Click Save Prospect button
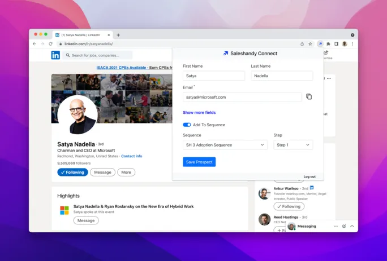This screenshot has height=261, width=387. pos(199,162)
